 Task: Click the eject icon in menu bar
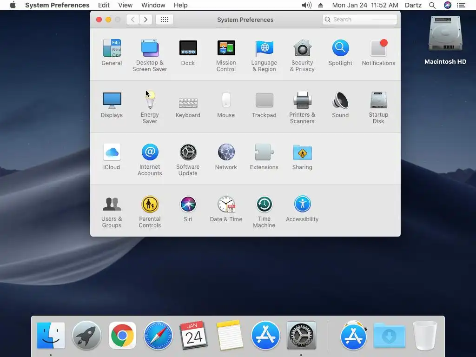(x=320, y=5)
